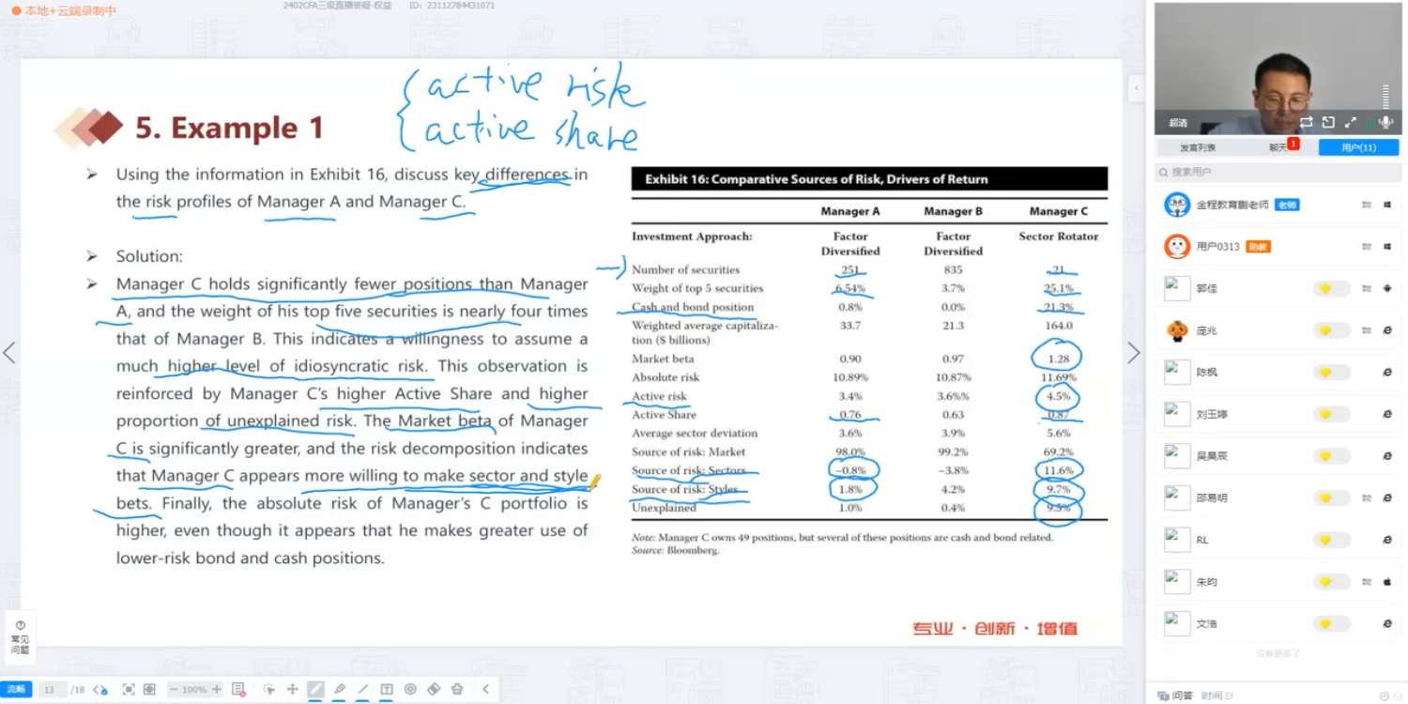
Task: Toggle the yellow switch for 邵易明
Action: coord(1331,498)
